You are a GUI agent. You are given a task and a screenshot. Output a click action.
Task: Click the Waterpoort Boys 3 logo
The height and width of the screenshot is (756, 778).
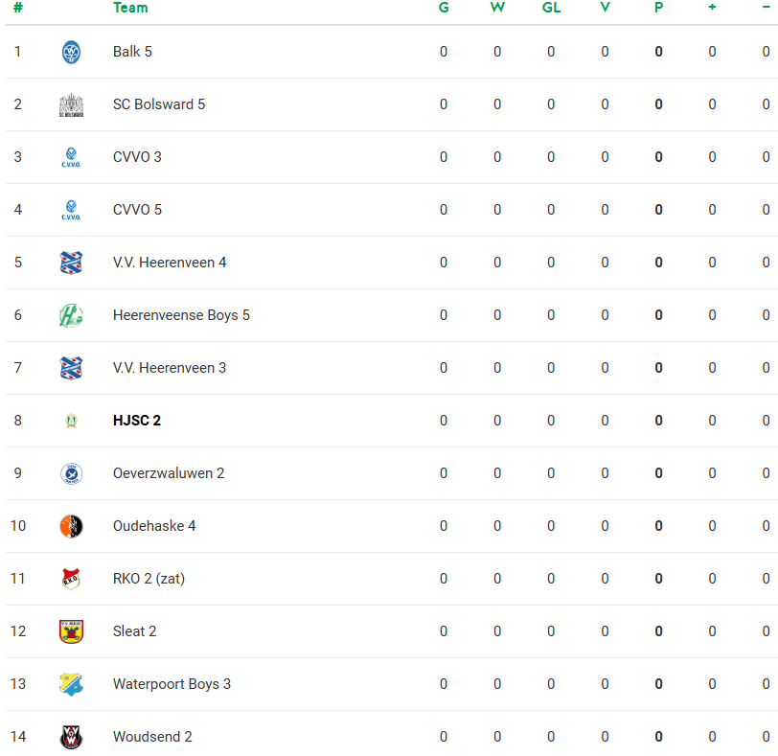[x=71, y=684]
